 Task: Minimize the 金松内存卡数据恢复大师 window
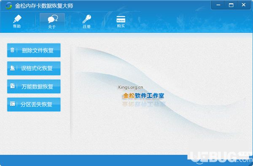pyautogui.click(x=218, y=5)
